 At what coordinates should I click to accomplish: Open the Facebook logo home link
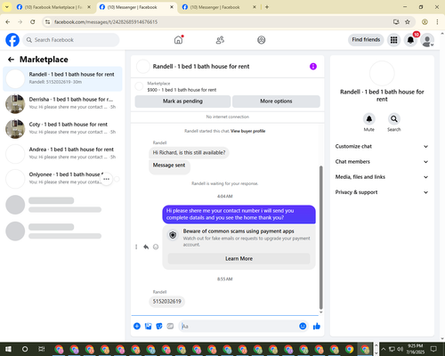point(12,40)
